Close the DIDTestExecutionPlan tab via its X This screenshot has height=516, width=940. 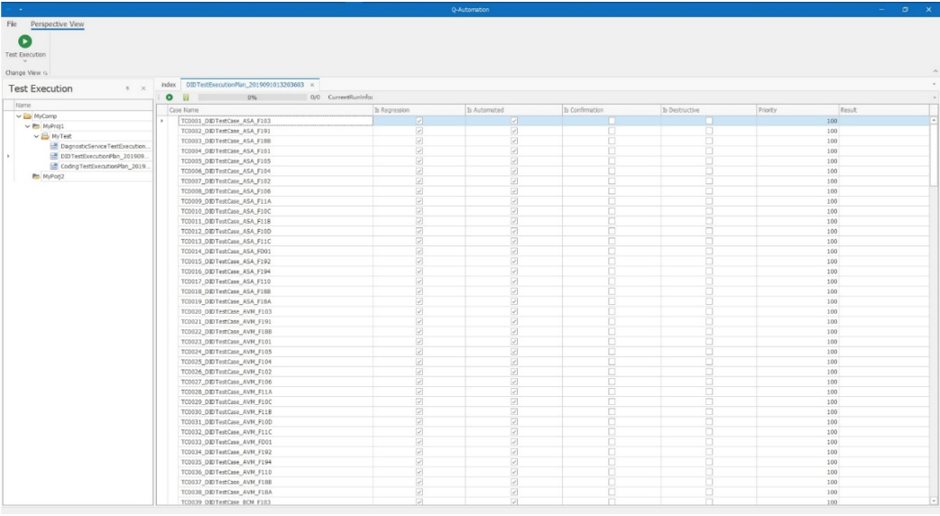tap(312, 85)
